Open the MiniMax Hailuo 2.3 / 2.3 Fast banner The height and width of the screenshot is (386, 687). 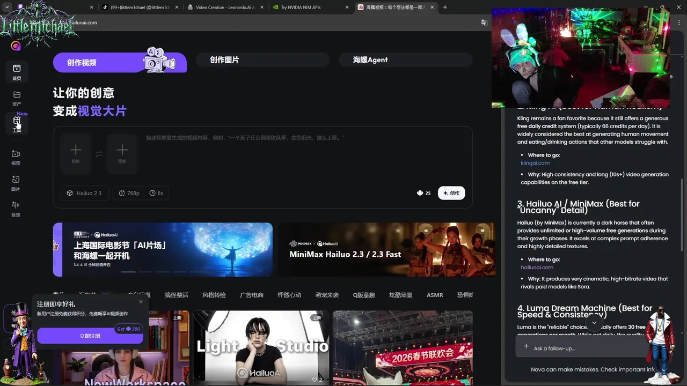click(386, 249)
